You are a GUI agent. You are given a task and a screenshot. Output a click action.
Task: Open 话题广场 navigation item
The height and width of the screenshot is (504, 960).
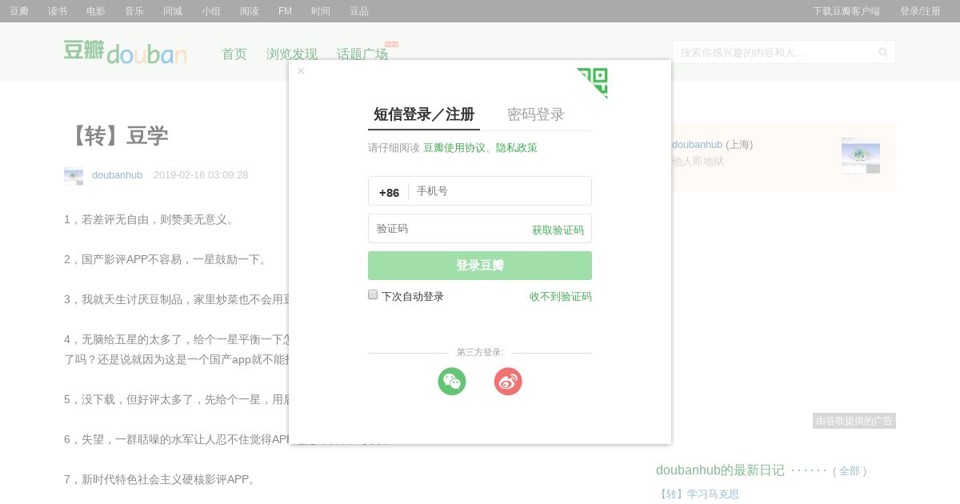(362, 54)
